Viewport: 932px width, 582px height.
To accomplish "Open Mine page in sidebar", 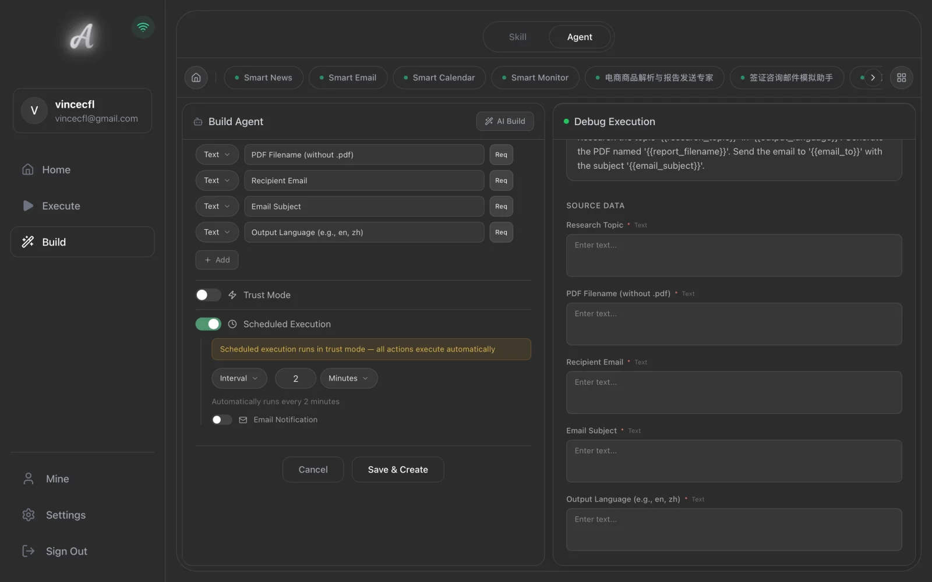I will 82,478.
